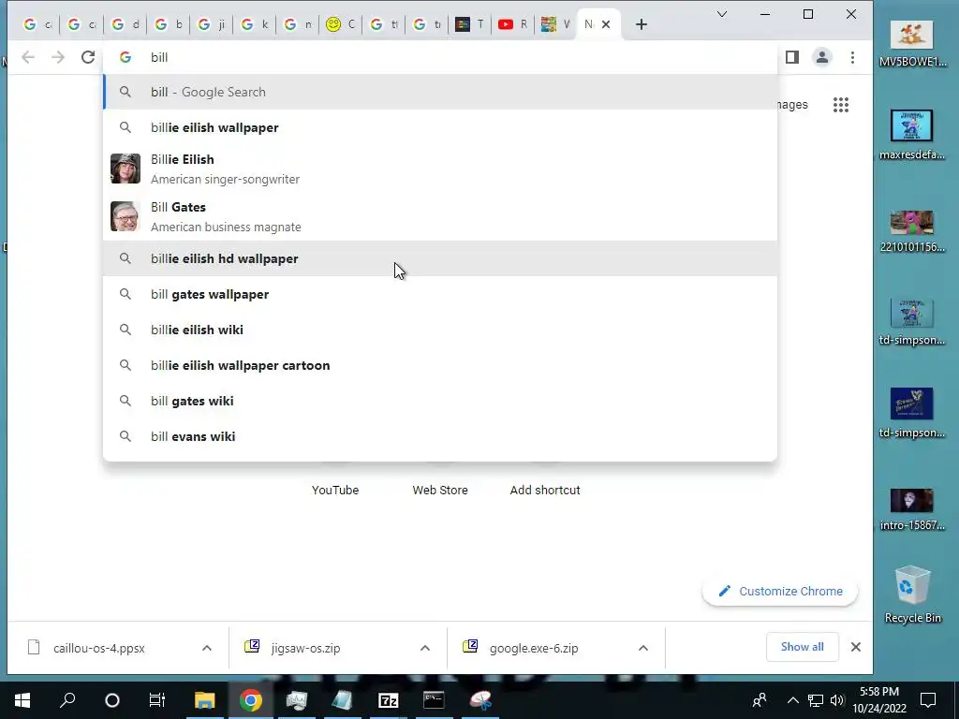Viewport: 959px width, 719px height.
Task: Open Windows Start menu
Action: tap(22, 699)
